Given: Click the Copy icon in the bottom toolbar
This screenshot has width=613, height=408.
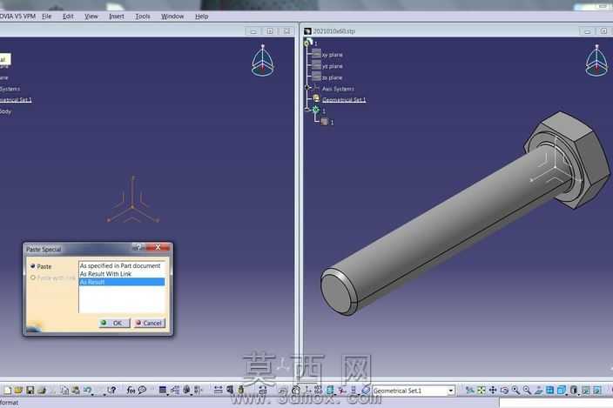Looking at the screenshot, I should point(65,390).
